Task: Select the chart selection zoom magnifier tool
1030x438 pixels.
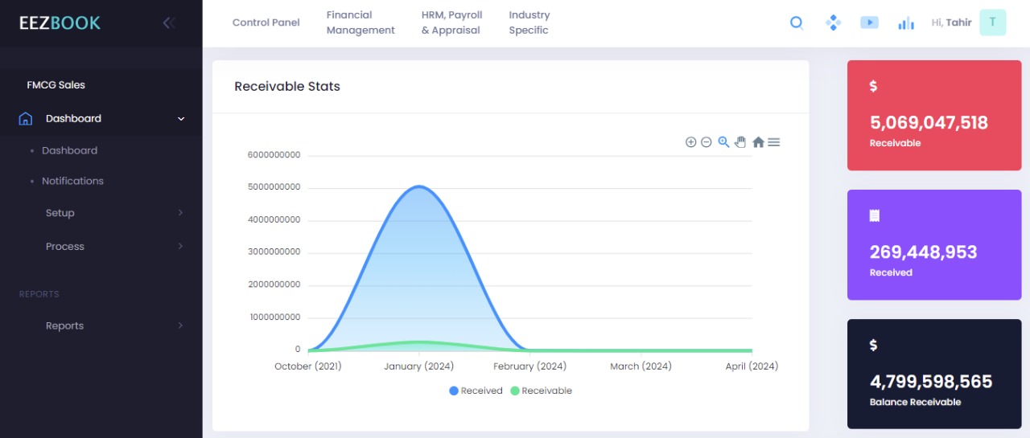Action: [x=723, y=142]
